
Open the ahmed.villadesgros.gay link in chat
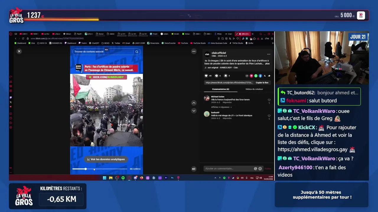(x=313, y=150)
